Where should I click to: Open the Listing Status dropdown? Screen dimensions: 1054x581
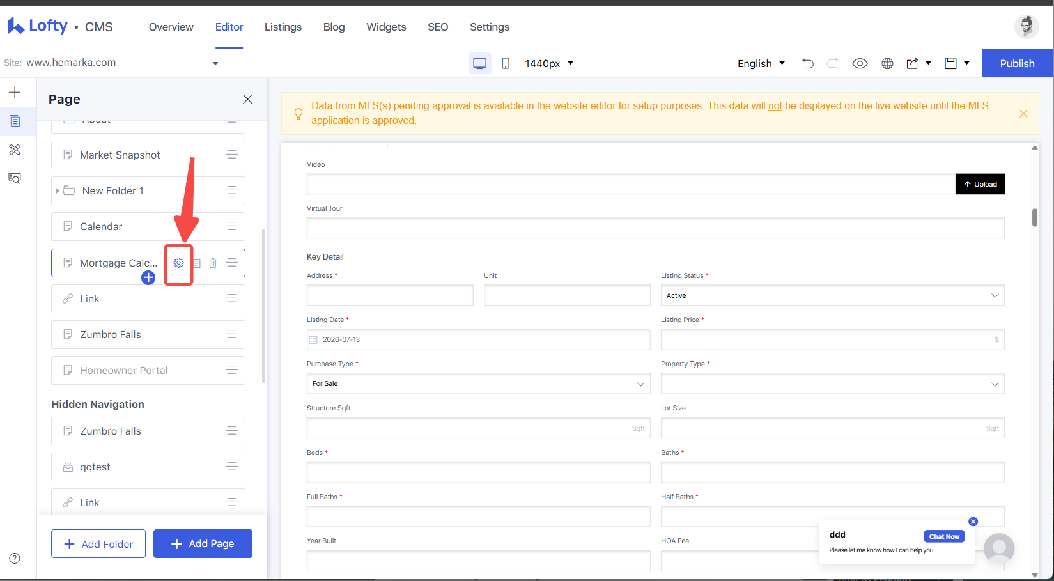coord(832,295)
